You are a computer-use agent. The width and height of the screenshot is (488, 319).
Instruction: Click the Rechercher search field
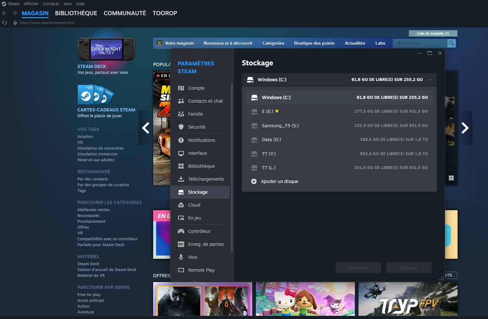[x=420, y=43]
